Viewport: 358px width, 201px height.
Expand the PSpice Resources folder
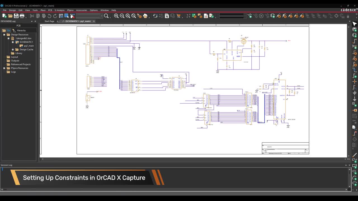4,68
